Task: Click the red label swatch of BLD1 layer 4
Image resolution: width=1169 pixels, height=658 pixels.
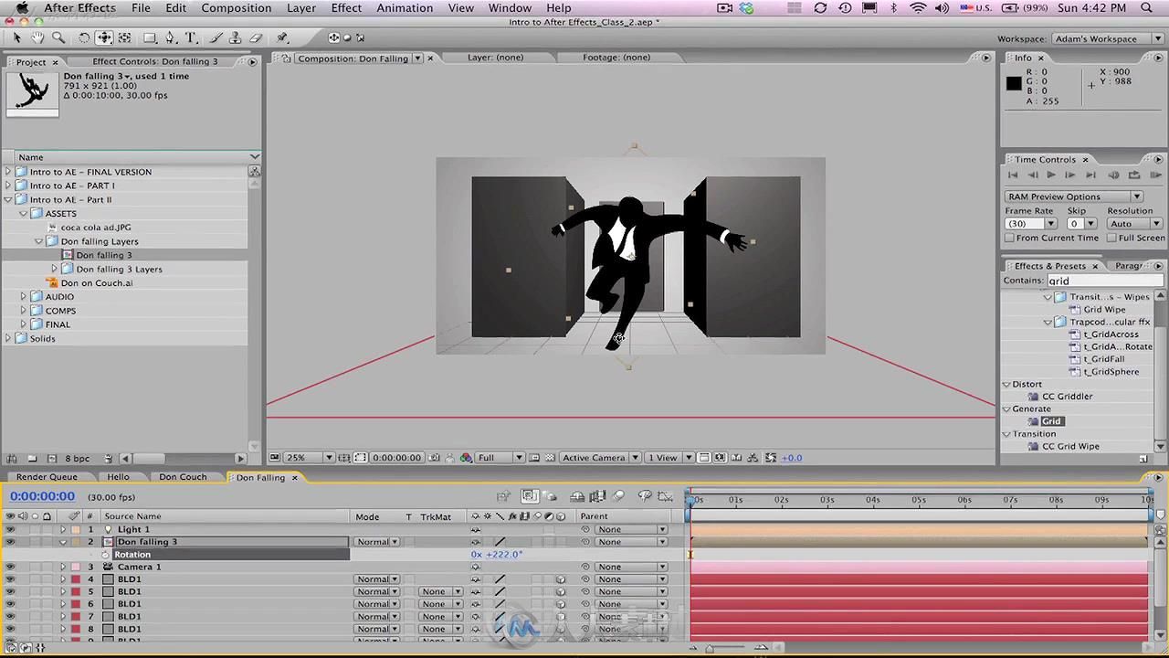Action: (76, 579)
